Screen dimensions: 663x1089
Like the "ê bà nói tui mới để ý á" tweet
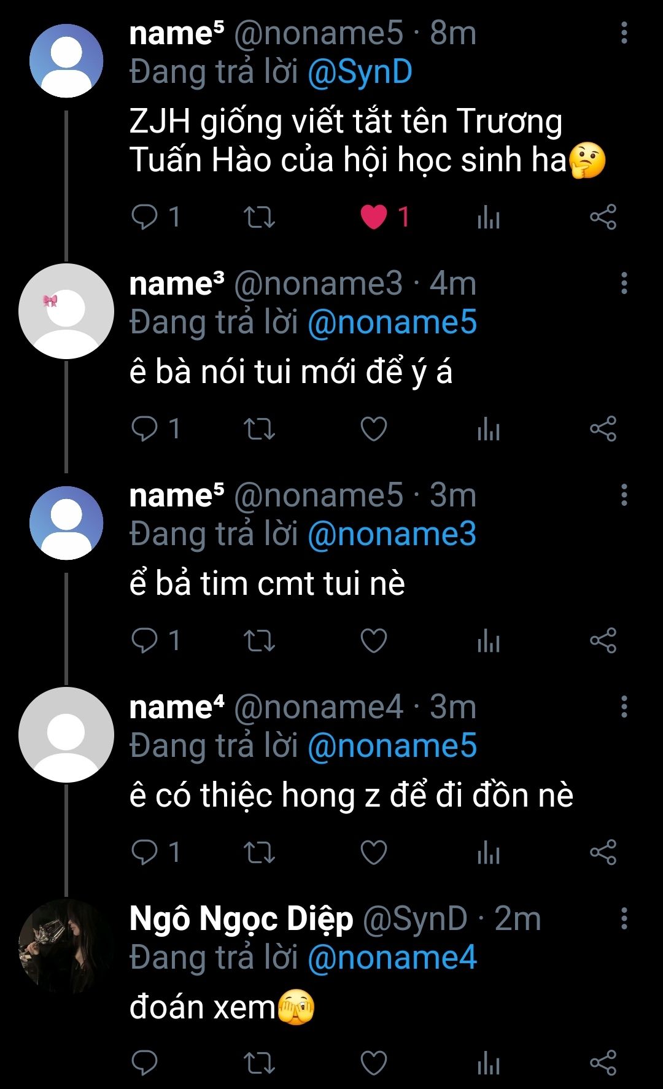(x=374, y=428)
